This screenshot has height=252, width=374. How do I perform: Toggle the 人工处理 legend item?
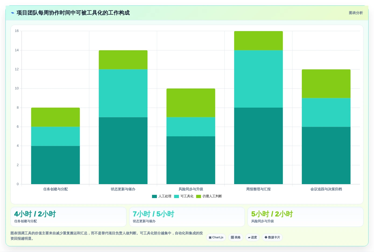tap(162, 196)
